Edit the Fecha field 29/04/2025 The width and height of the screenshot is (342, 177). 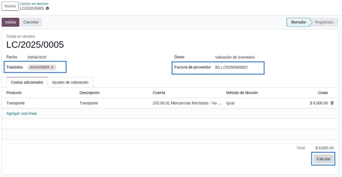[x=37, y=57]
